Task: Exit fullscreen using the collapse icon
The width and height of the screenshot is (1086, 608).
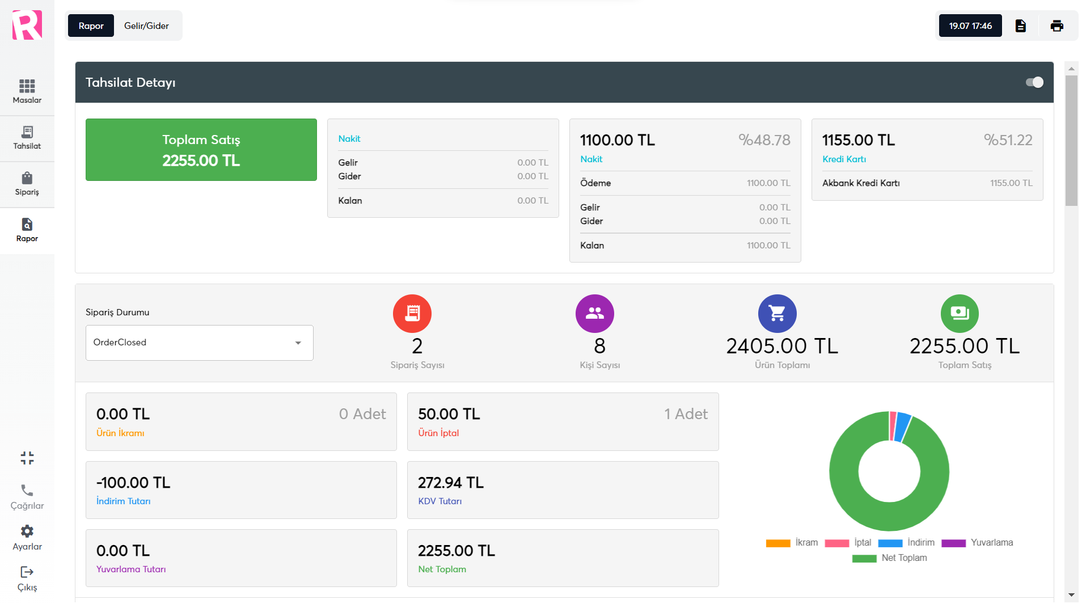Action: (27, 458)
